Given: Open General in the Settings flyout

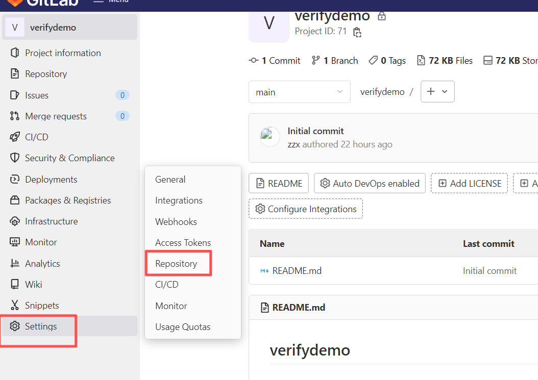Looking at the screenshot, I should coord(170,180).
